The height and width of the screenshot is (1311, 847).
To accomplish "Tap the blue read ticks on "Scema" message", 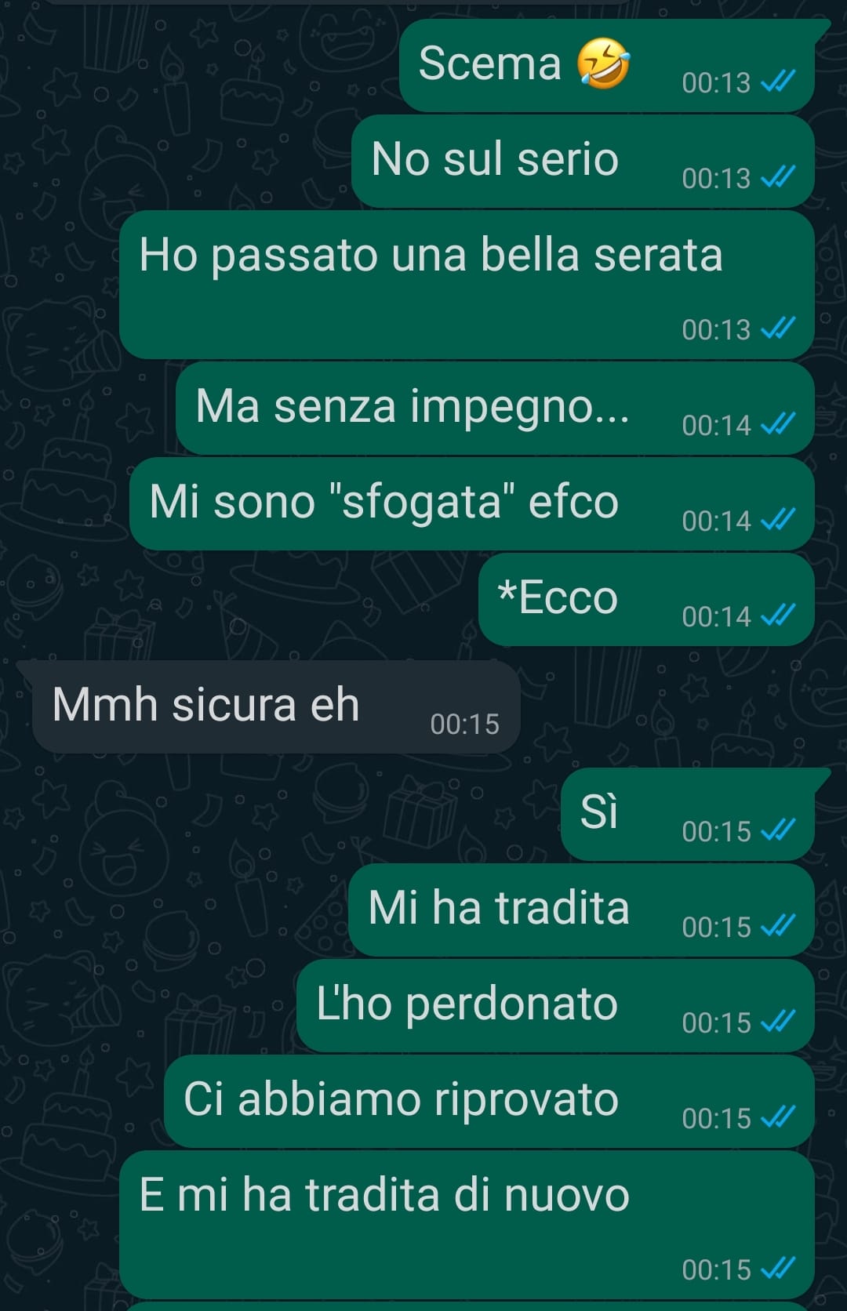I will click(x=778, y=82).
